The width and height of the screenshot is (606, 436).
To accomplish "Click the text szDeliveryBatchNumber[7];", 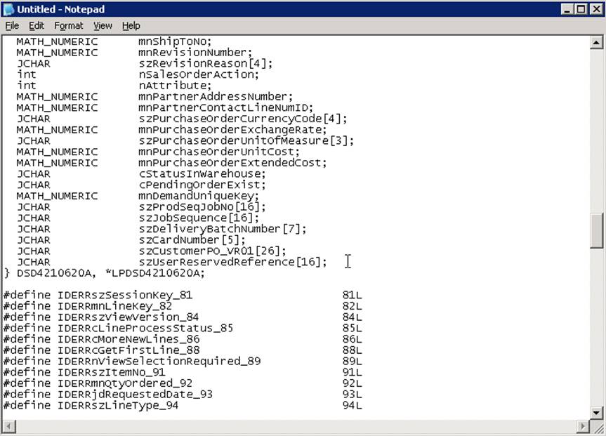I will tap(223, 229).
